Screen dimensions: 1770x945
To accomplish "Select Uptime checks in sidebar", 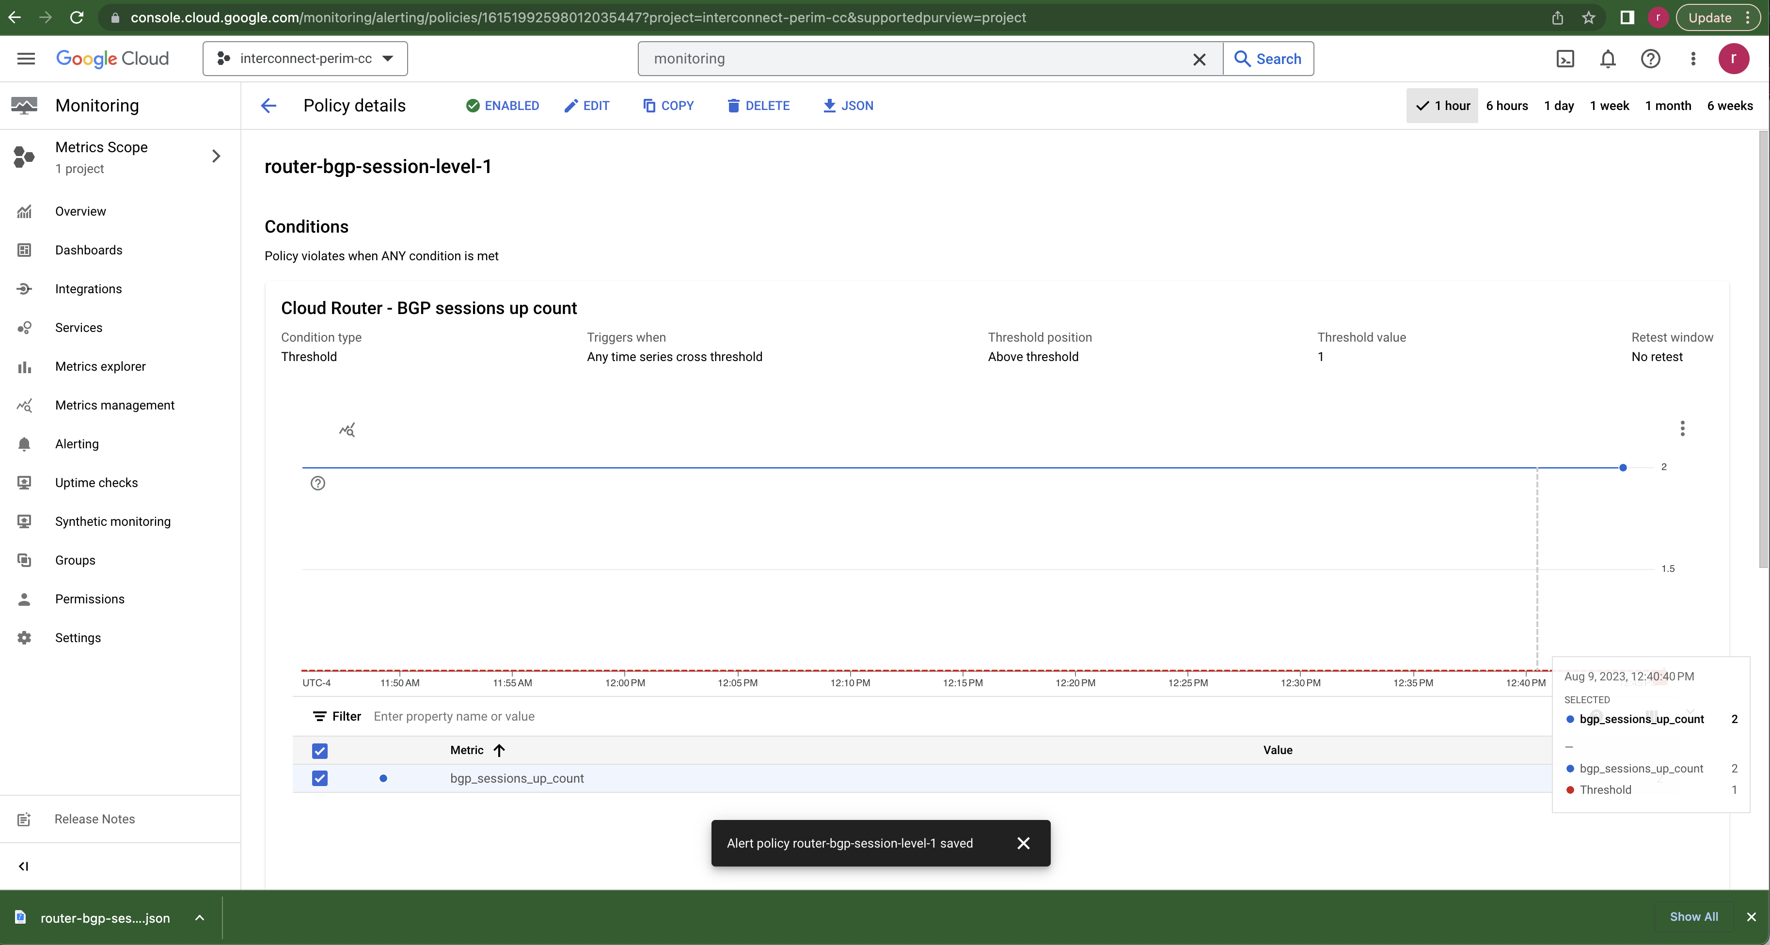I will (95, 483).
